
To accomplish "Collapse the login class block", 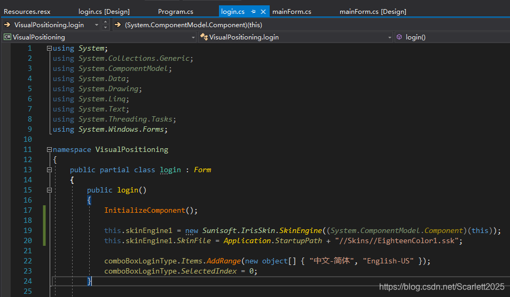I will tap(49, 170).
